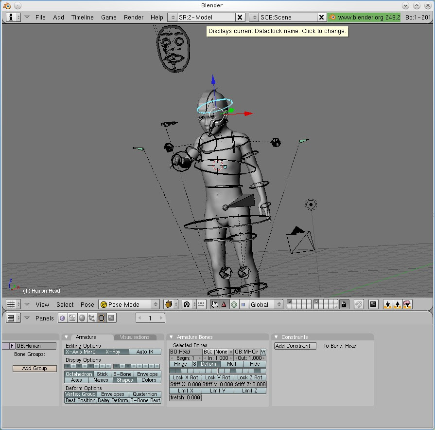Delete the SCE:Scene datablock with X
The image size is (435, 430).
[x=322, y=17]
